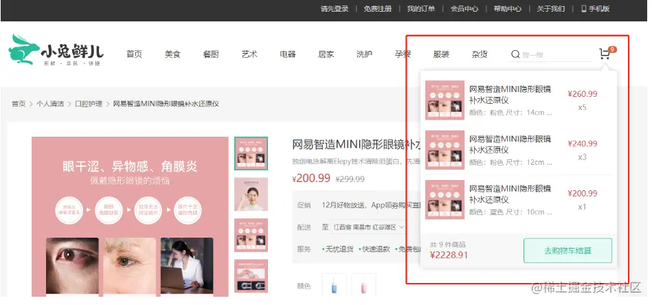652x305 pixels.
Task: Open 帮助中心 link
Action: [x=507, y=9]
